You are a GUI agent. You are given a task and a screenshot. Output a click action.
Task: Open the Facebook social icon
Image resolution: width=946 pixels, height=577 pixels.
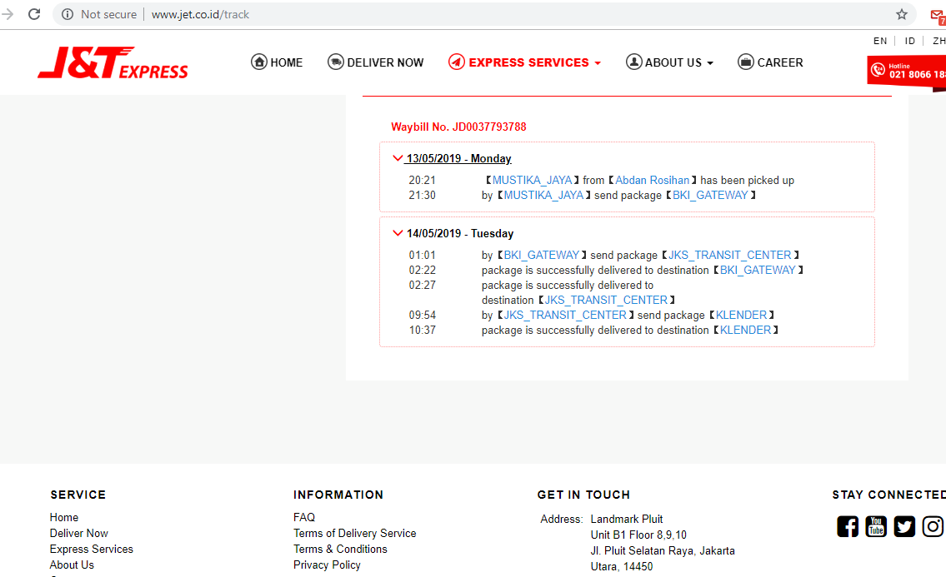[848, 526]
